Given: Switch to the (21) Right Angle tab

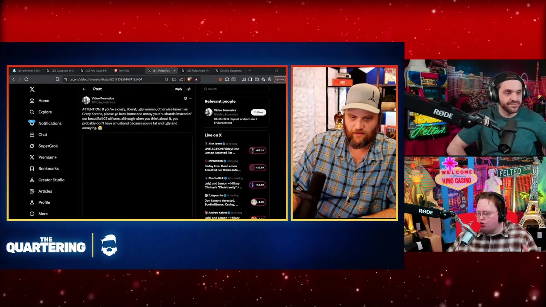Looking at the screenshot, I should pyautogui.click(x=196, y=71).
